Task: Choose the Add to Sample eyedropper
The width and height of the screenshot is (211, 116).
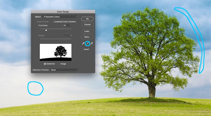Action: pos(87,44)
